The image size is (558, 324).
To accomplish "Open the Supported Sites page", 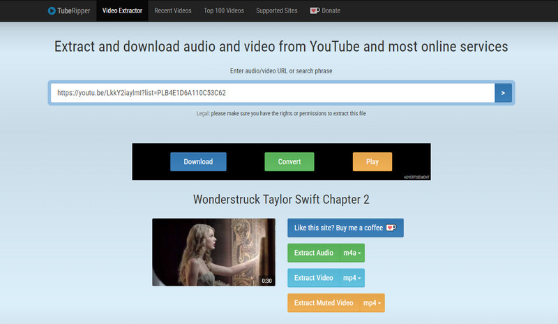I will click(x=277, y=10).
